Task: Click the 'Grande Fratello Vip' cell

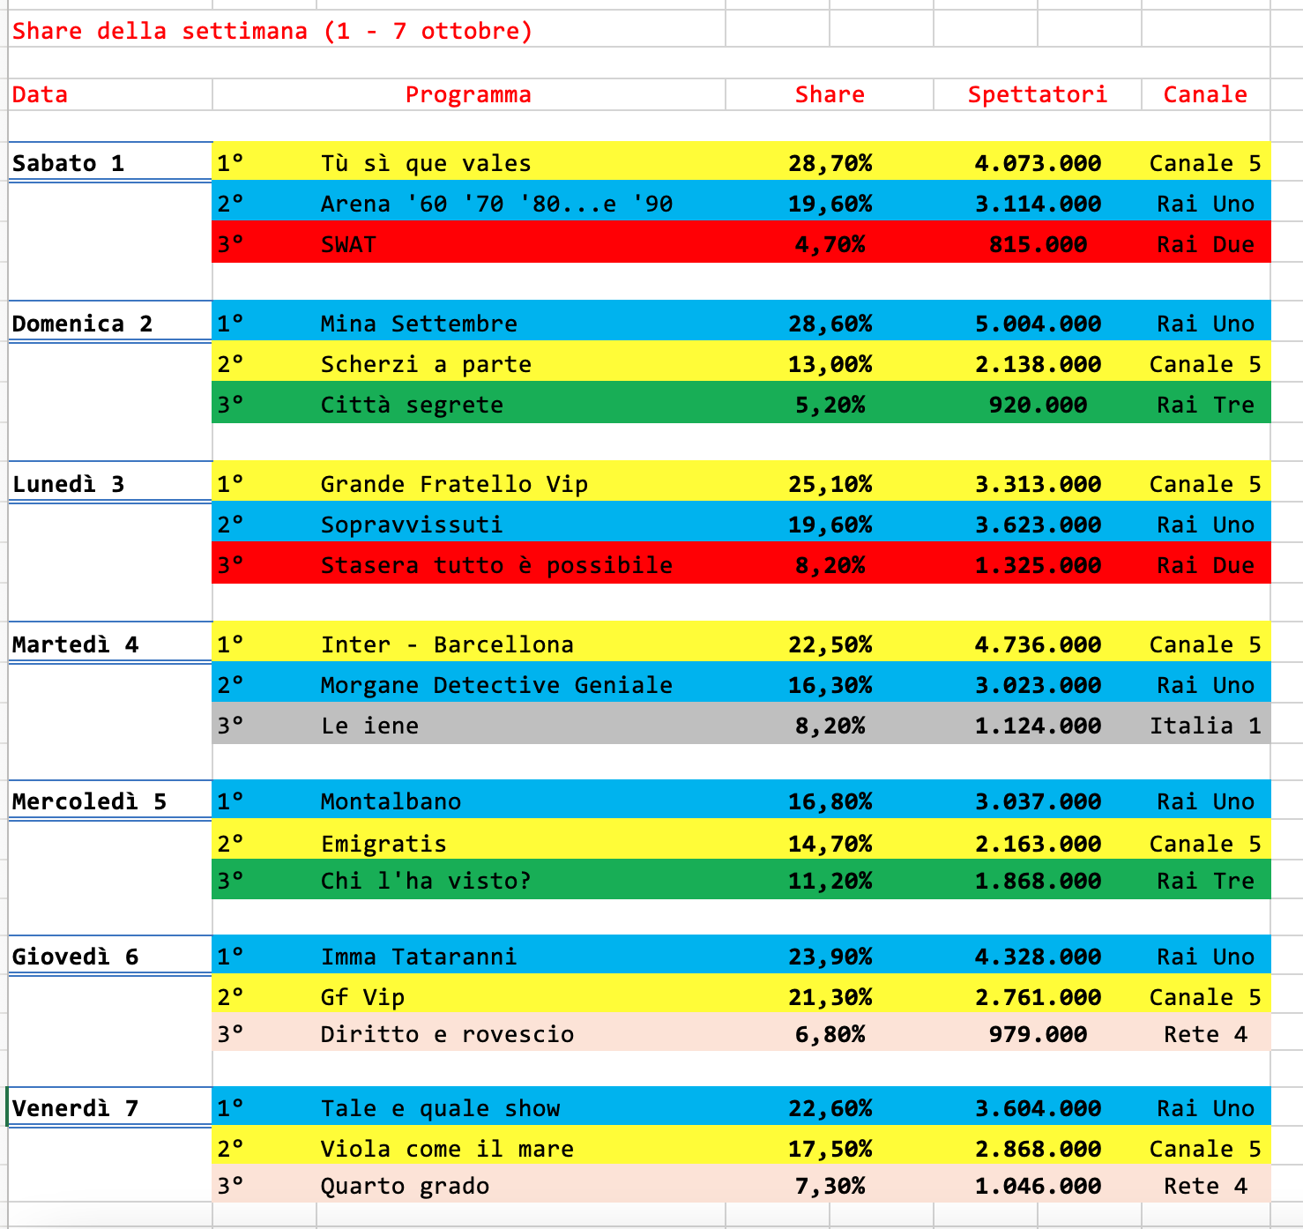Action: (454, 484)
